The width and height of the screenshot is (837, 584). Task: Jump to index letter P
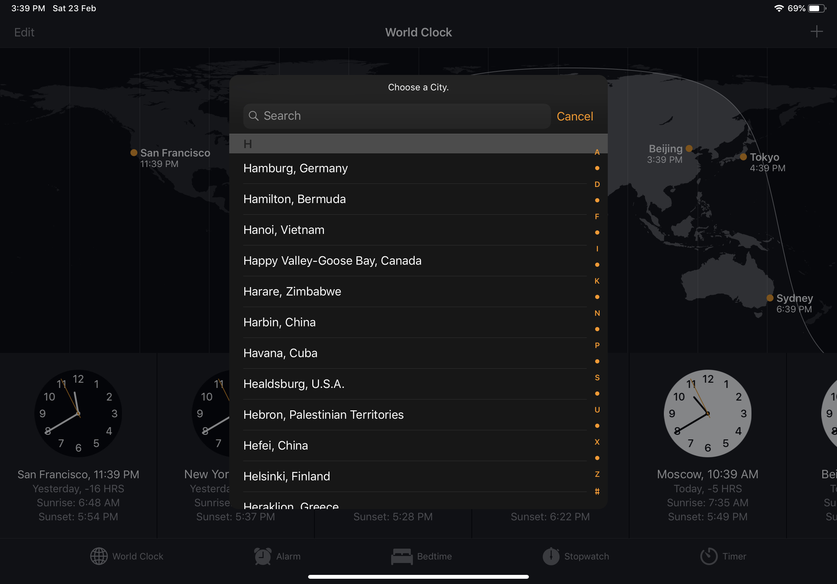(597, 345)
